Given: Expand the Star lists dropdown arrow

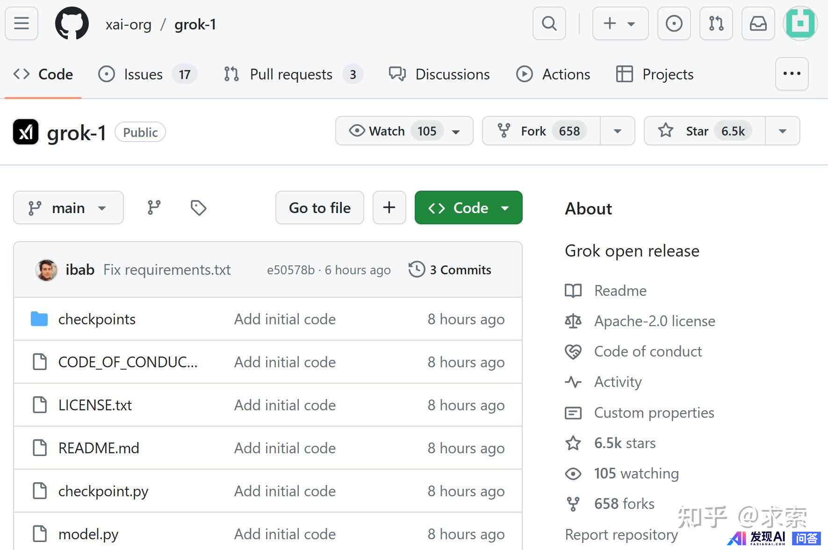Looking at the screenshot, I should pos(783,131).
